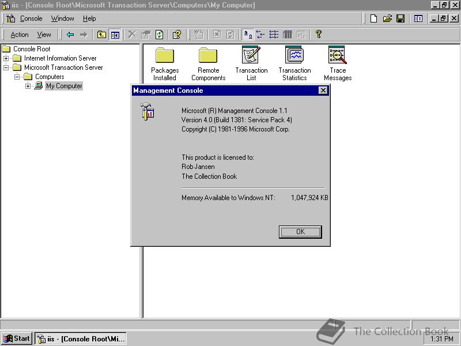Select Microsoft Transaction Server in the tree
461x346 pixels.
pyautogui.click(x=63, y=67)
